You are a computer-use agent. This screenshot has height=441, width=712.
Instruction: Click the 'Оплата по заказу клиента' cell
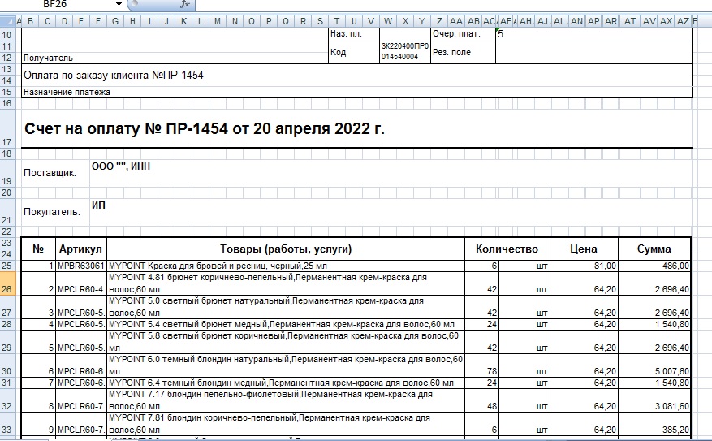pyautogui.click(x=114, y=75)
